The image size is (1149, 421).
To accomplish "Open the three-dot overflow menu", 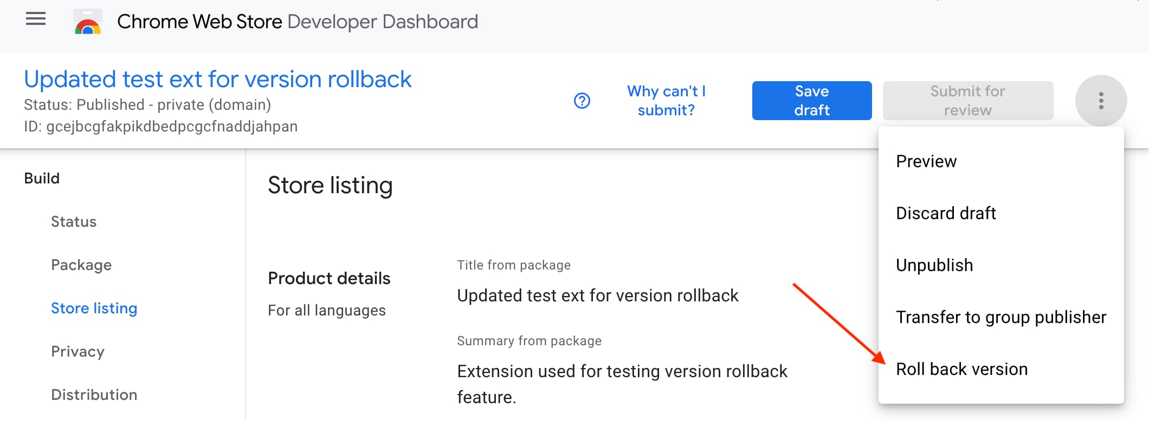I will pos(1101,101).
